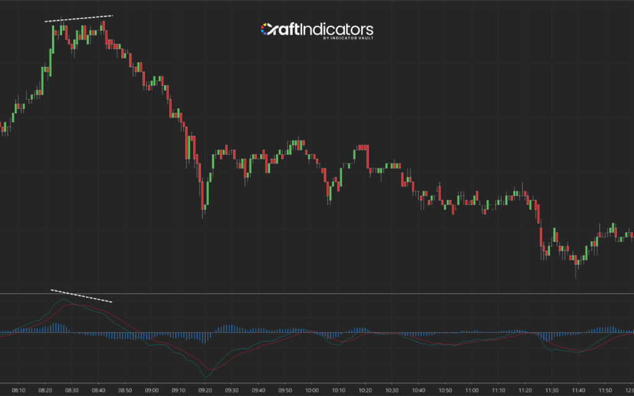Choose the 10:40 time axis label
Screen dimensions: 634x396
point(418,390)
